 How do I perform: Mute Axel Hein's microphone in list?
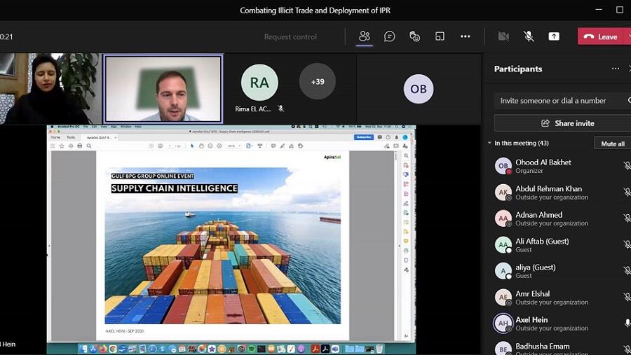pos(627,323)
